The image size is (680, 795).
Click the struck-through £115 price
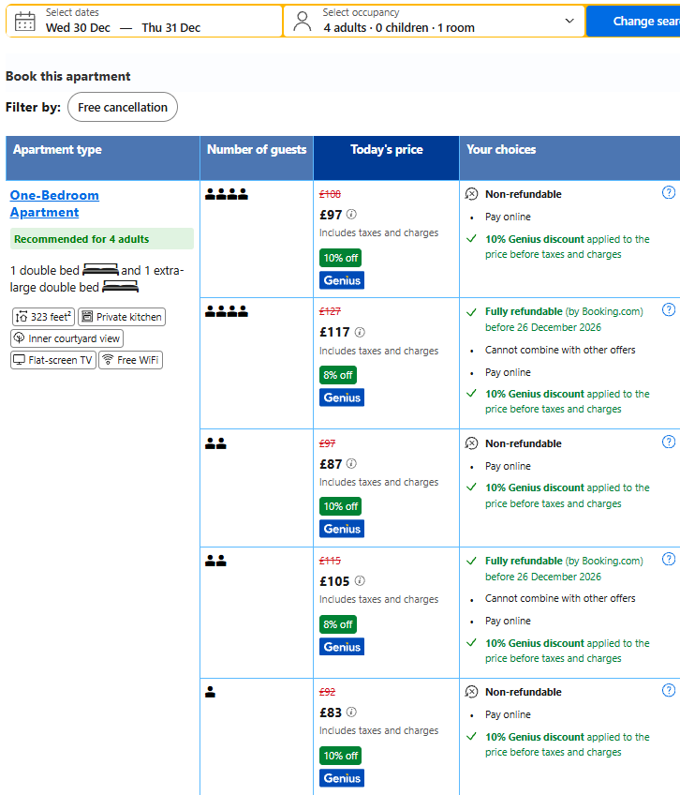[x=330, y=561]
